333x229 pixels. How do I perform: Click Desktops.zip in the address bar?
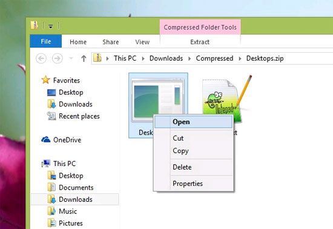point(265,58)
